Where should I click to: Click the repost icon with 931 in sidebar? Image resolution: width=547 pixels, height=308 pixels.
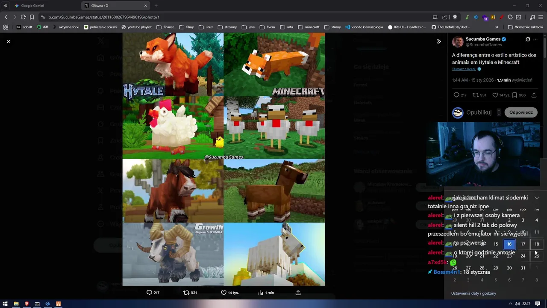click(x=476, y=95)
